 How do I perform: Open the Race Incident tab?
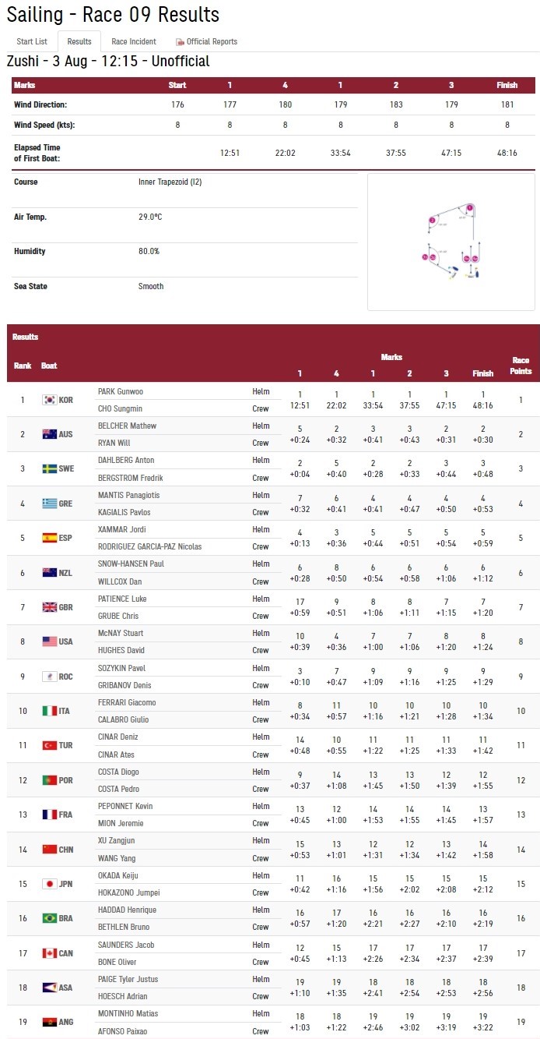point(134,41)
